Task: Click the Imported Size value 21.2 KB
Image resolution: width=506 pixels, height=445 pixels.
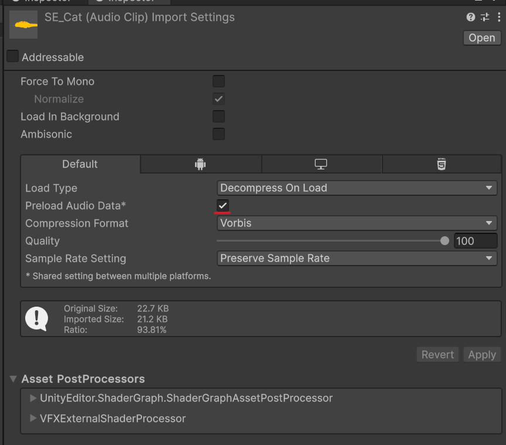Action: click(152, 320)
